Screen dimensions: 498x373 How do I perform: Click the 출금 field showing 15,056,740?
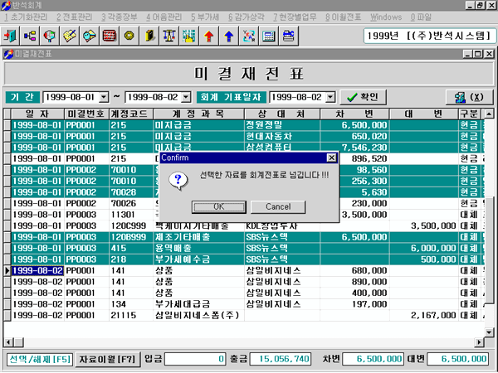tap(281, 359)
